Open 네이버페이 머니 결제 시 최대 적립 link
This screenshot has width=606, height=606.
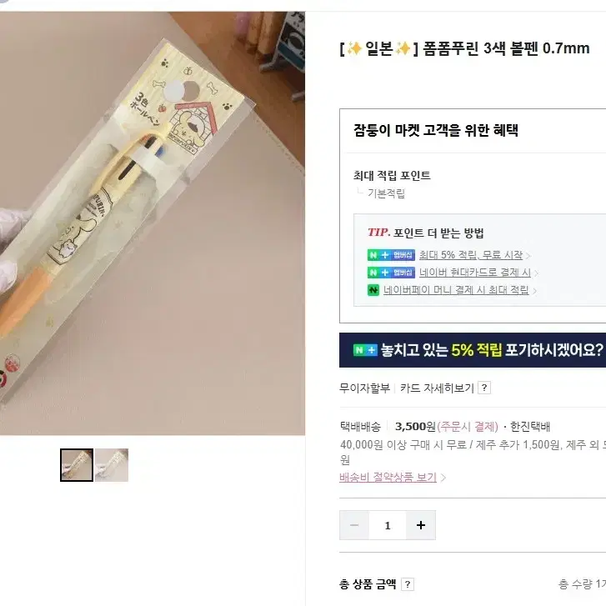click(x=456, y=290)
